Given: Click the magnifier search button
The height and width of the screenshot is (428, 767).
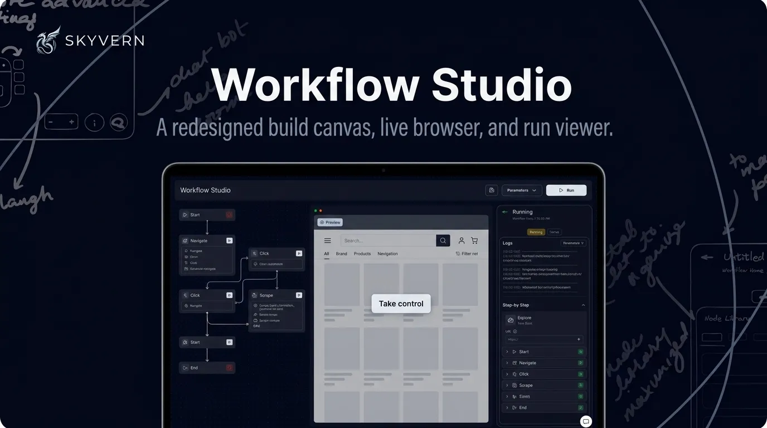Looking at the screenshot, I should click(443, 241).
